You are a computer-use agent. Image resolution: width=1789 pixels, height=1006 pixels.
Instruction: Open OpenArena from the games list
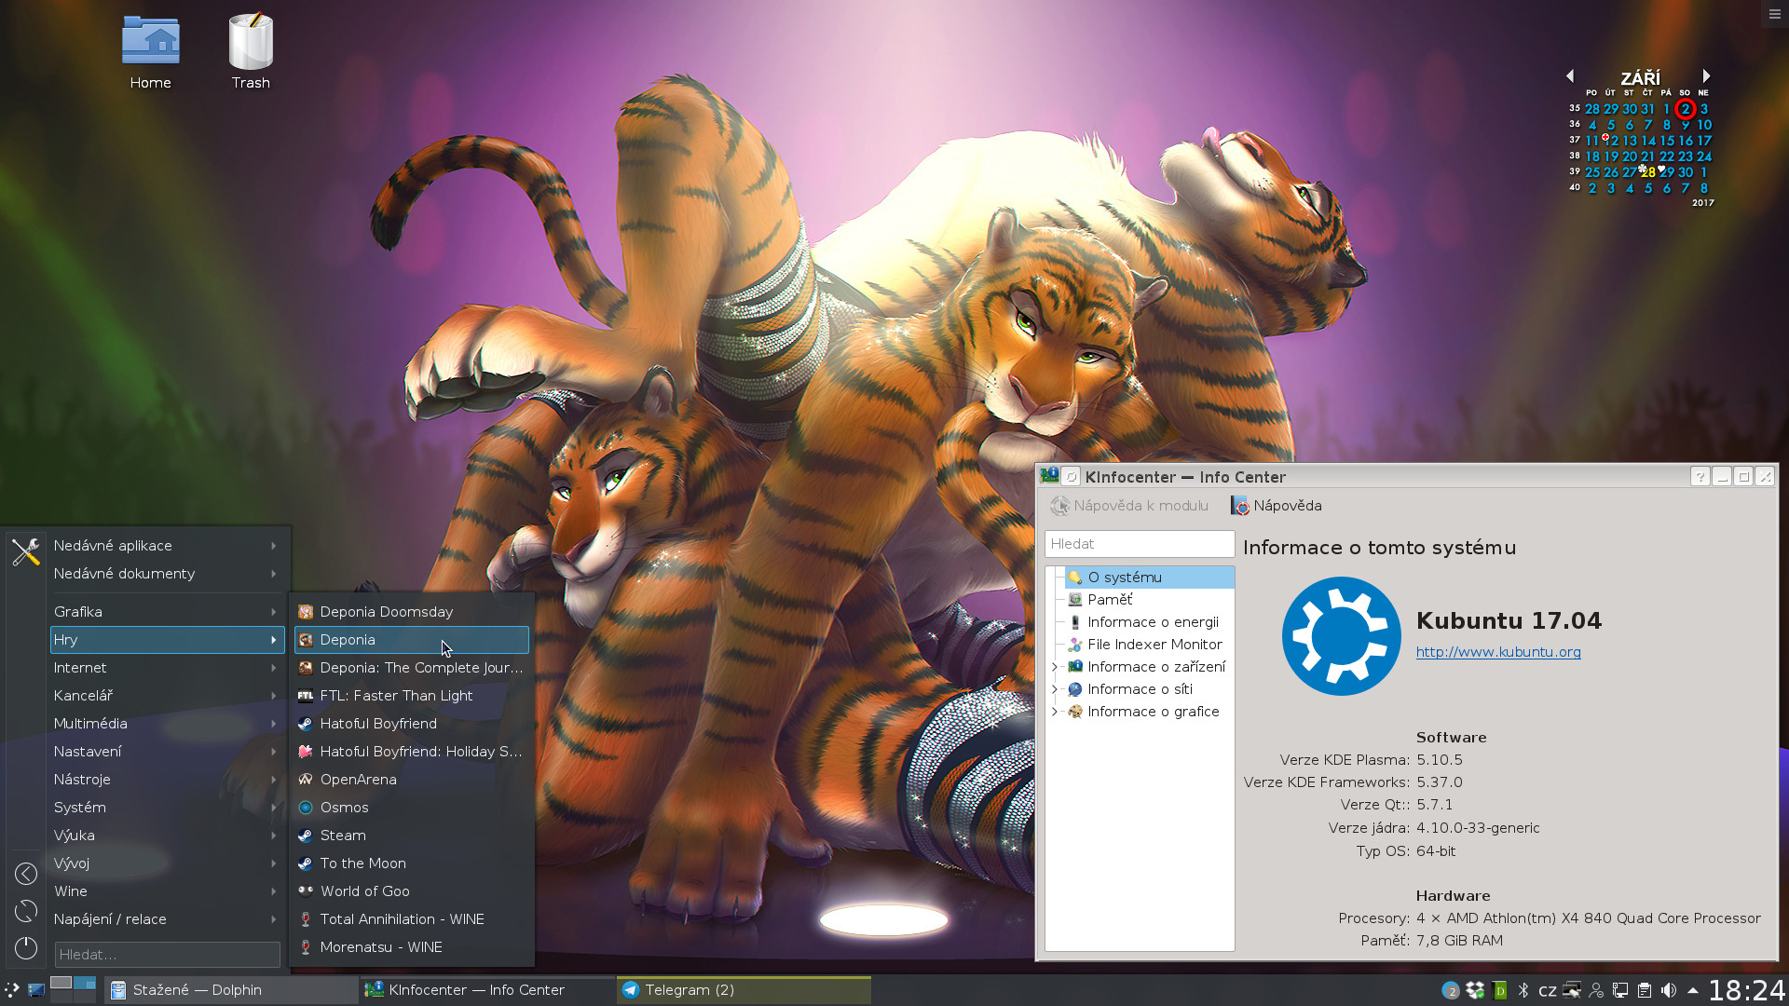click(412, 780)
